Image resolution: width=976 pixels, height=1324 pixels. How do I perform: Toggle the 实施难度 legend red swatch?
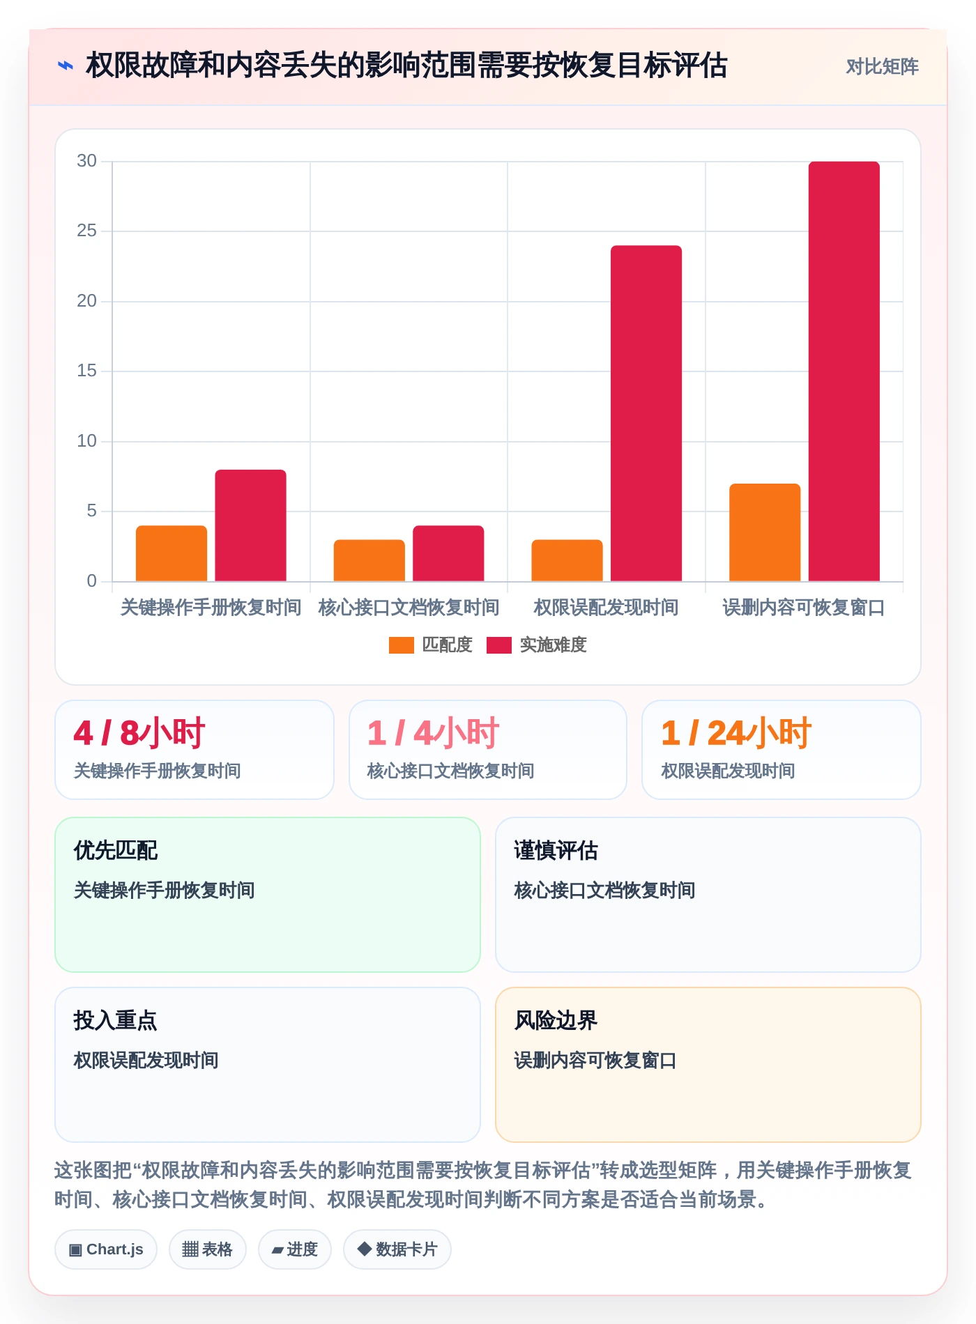498,645
